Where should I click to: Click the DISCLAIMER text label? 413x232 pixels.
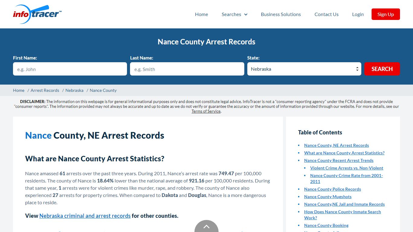[x=33, y=101]
